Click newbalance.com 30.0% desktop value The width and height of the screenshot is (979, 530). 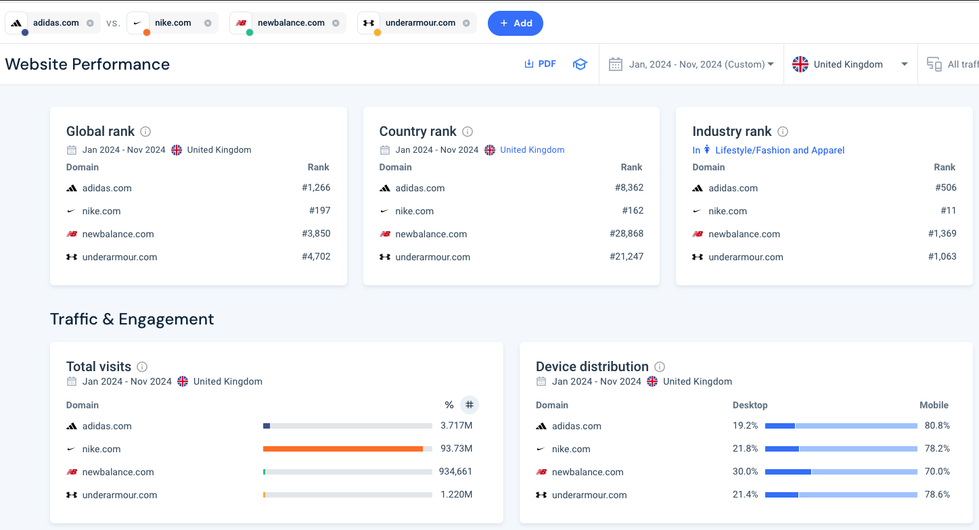(746, 472)
